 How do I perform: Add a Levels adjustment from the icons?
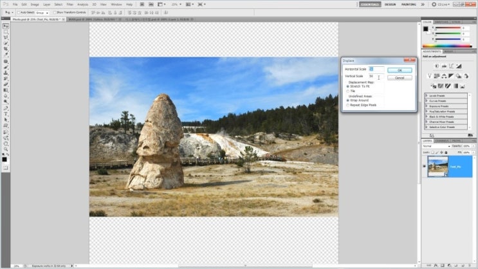tap(444, 66)
